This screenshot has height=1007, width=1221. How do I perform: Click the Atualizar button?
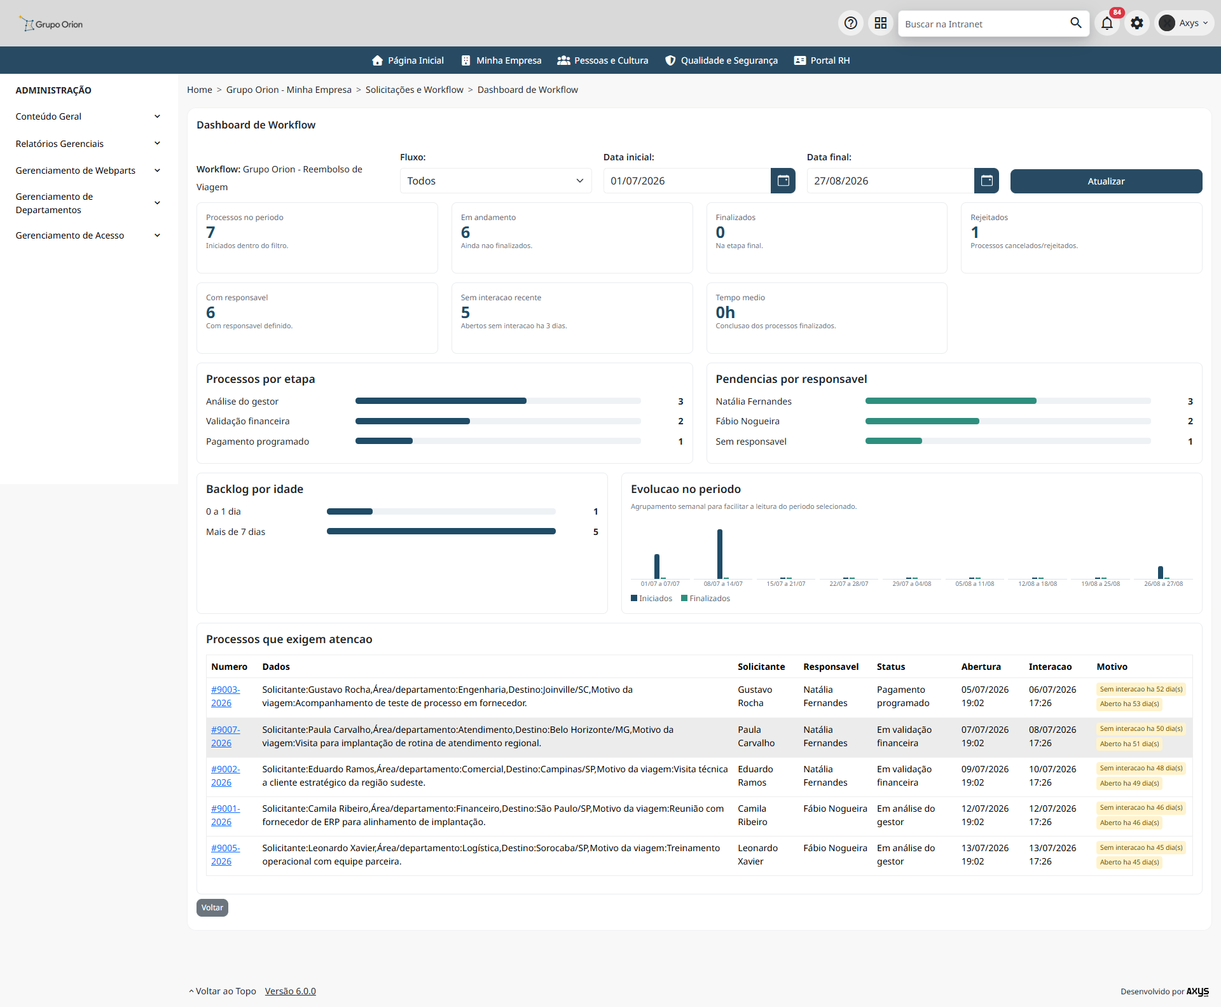coord(1106,181)
